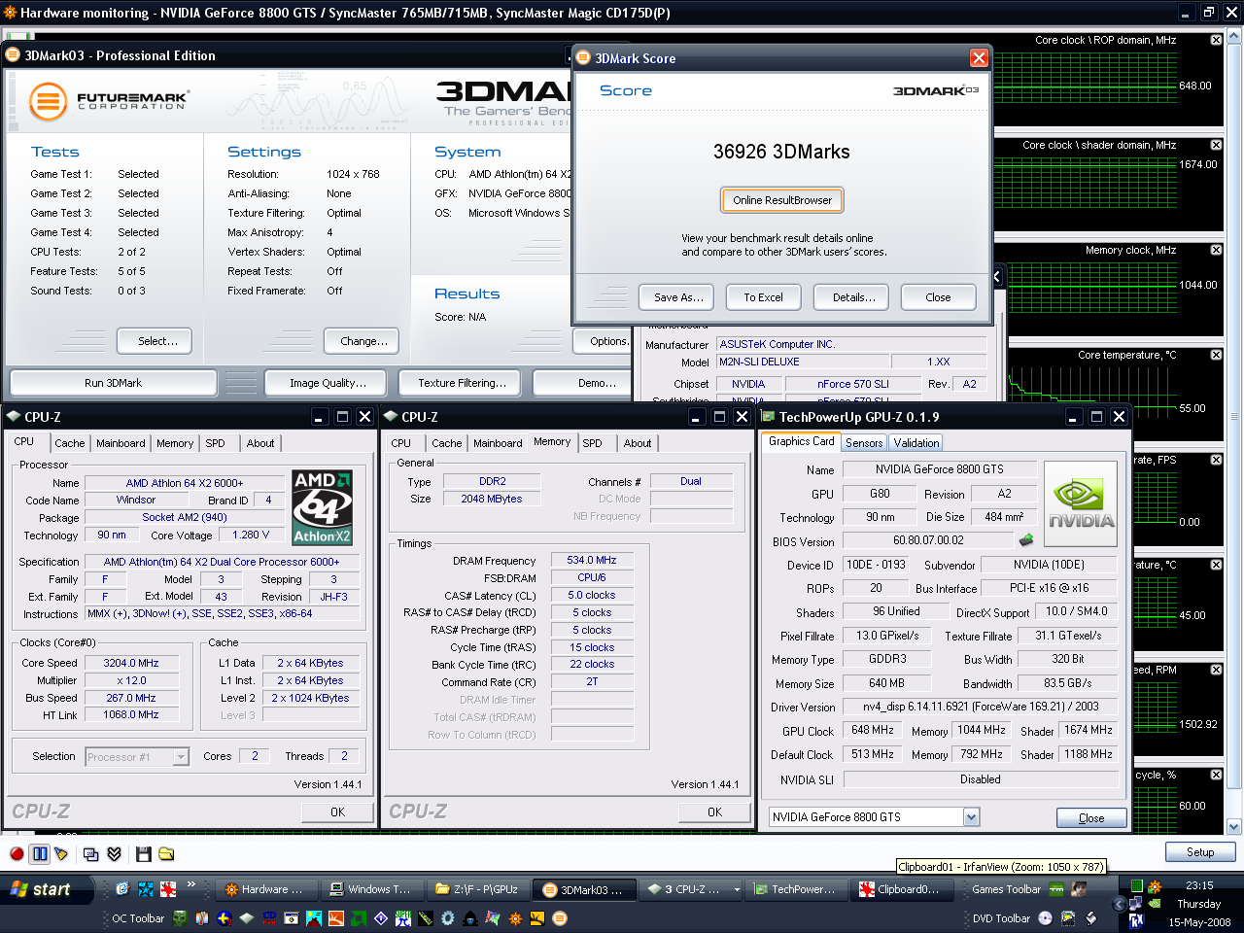Screen dimensions: 1244x933
Task: Open Mainboard tab in the CPU-Z processor window
Action: 121,443
